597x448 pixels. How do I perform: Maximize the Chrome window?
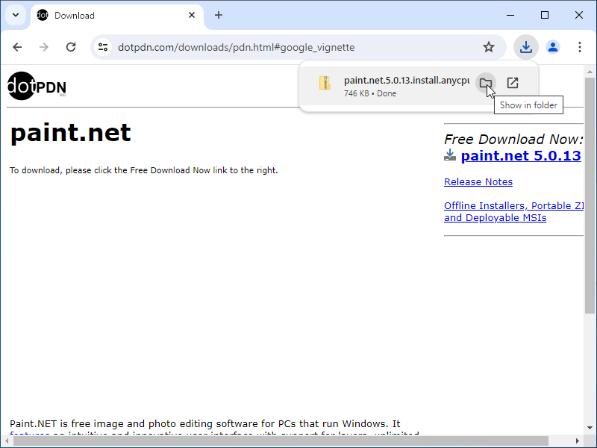[x=545, y=15]
